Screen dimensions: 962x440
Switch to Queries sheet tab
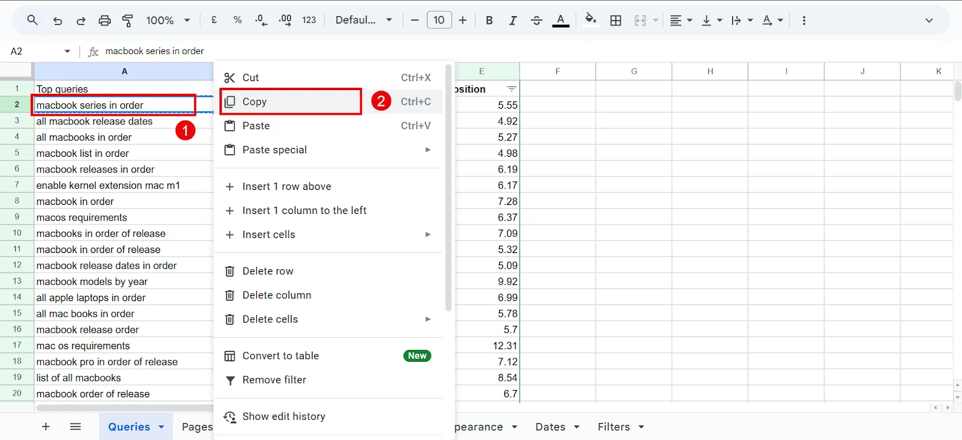point(129,427)
